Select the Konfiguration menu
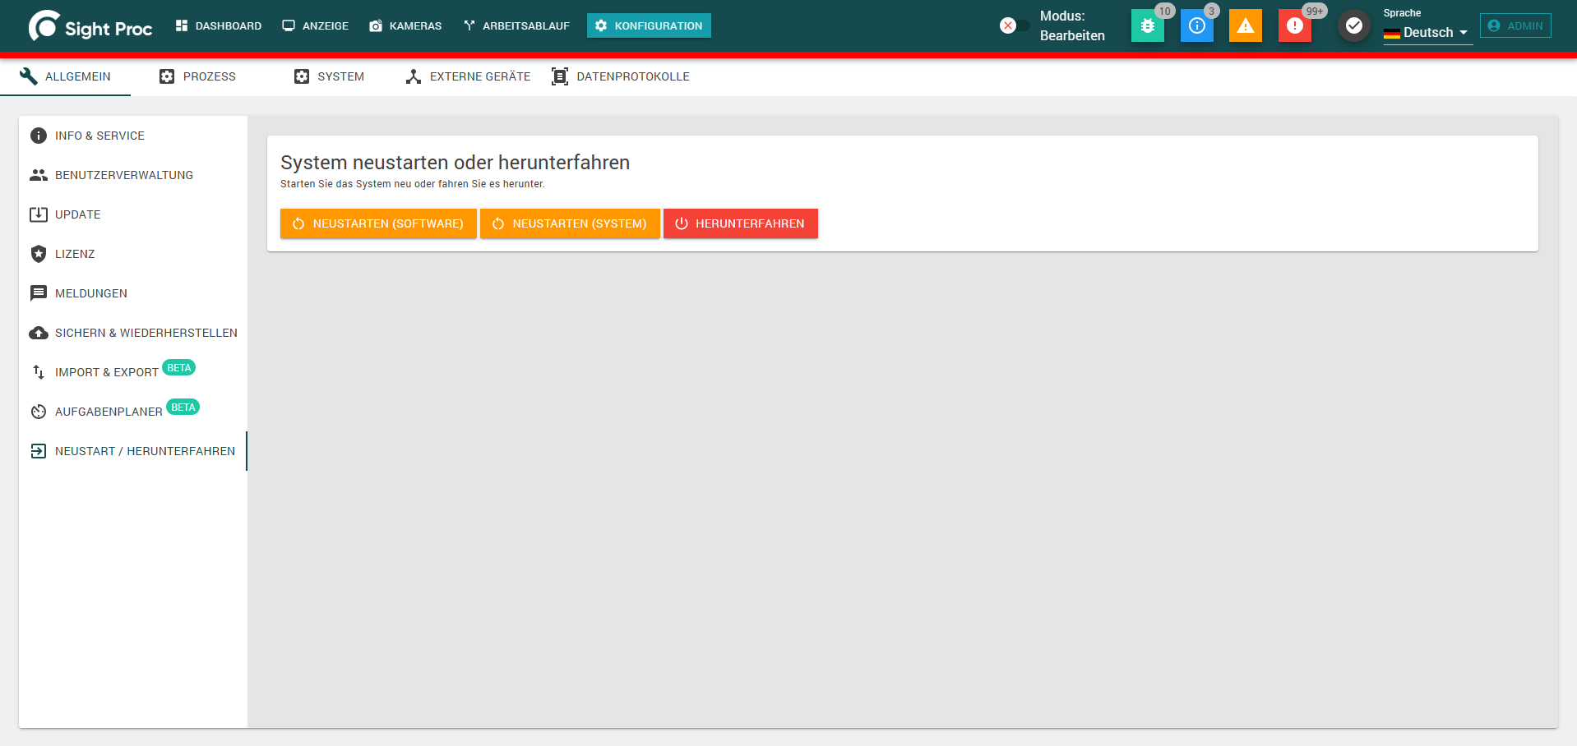 pos(649,25)
